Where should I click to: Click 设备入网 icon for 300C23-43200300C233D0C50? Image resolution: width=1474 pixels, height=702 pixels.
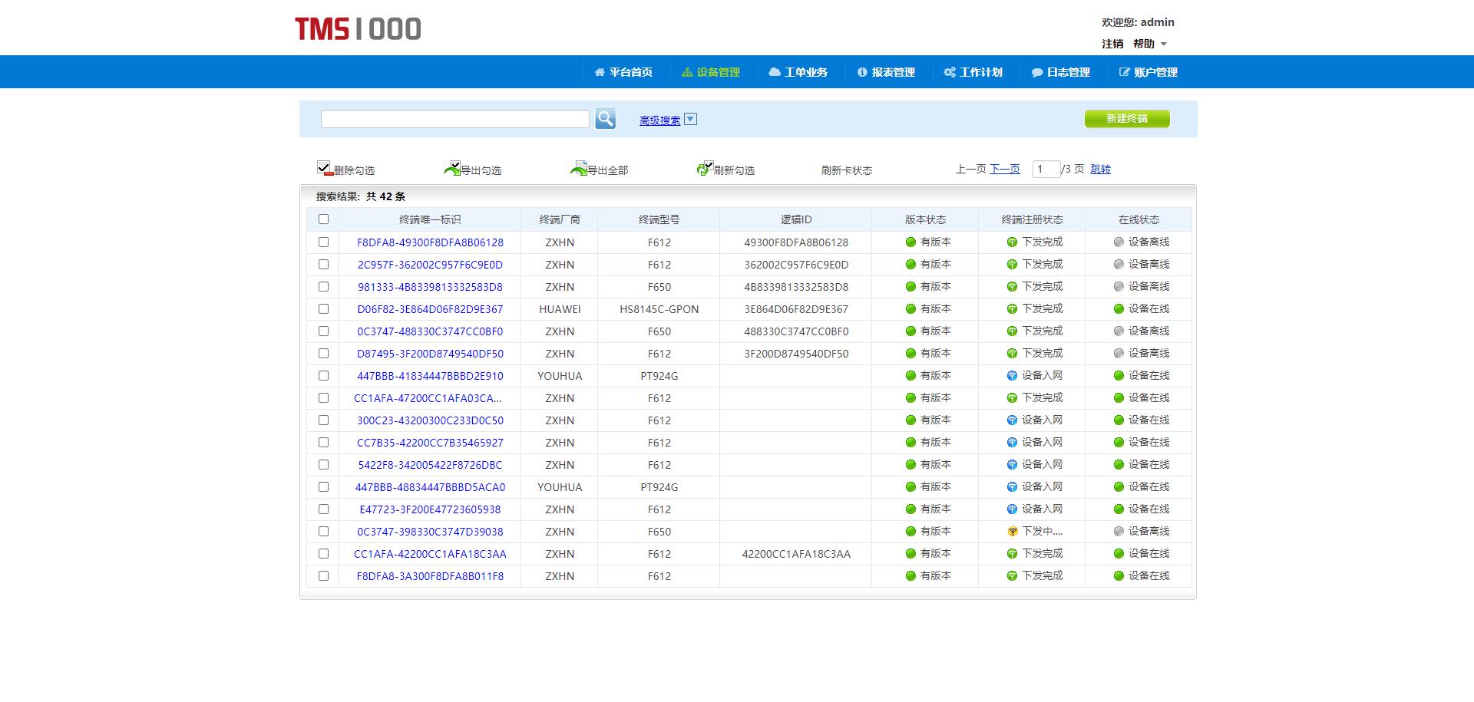[1012, 420]
